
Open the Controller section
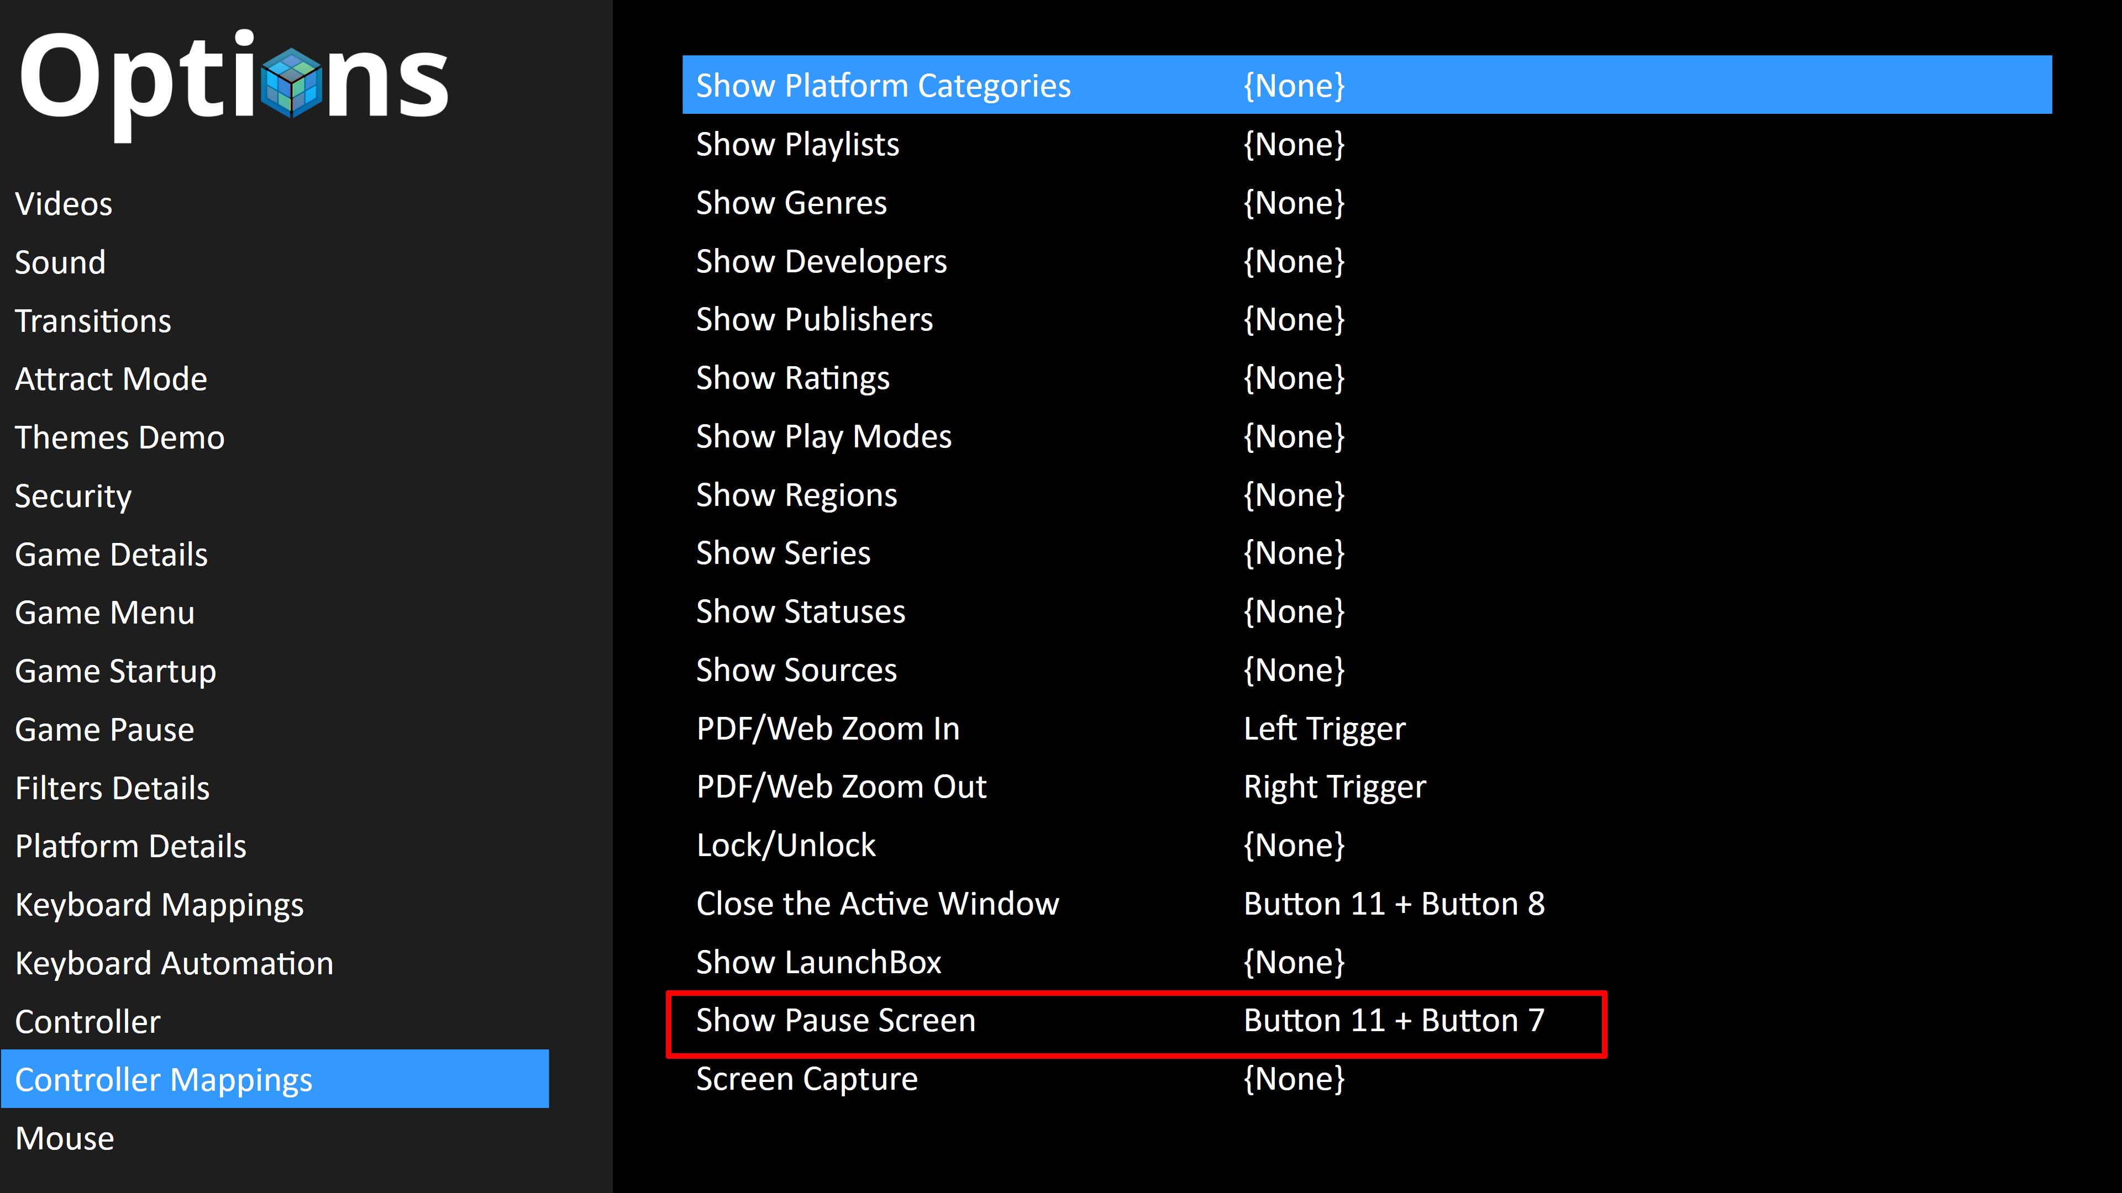(x=87, y=1022)
